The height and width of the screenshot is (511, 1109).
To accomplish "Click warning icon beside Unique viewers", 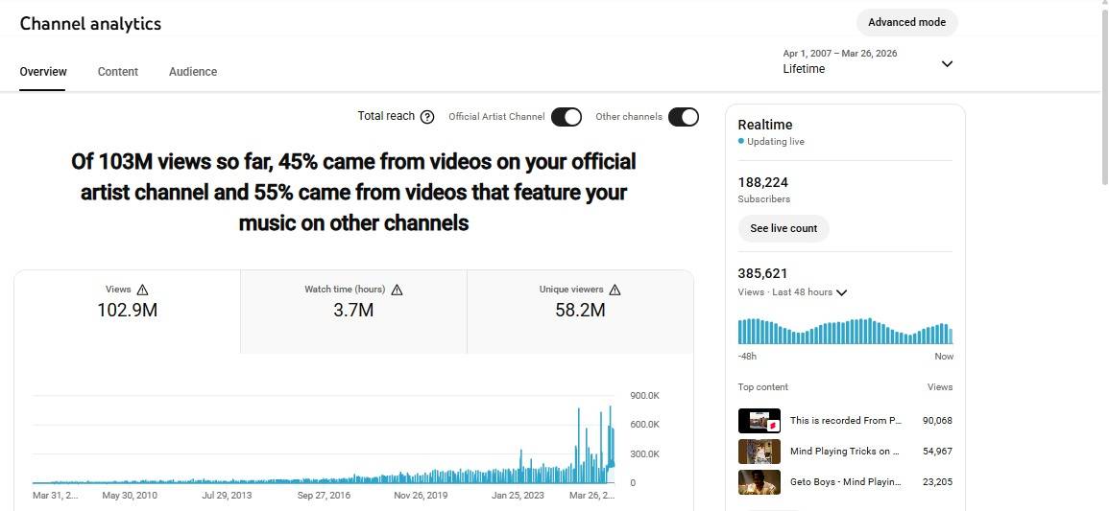I will tap(615, 290).
